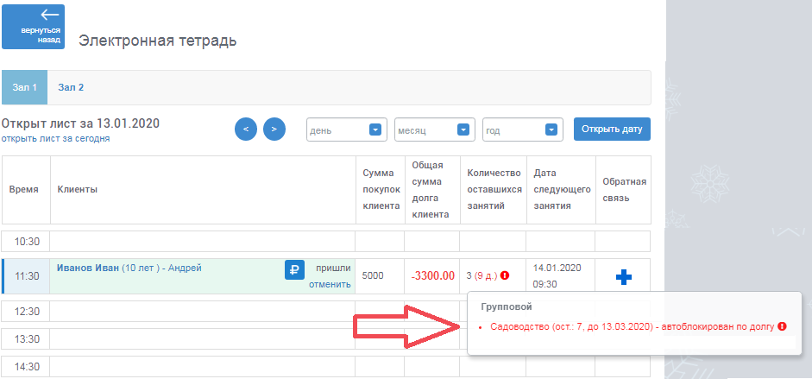
Task: Select the 12:30 time slot cell
Action: tap(25, 312)
